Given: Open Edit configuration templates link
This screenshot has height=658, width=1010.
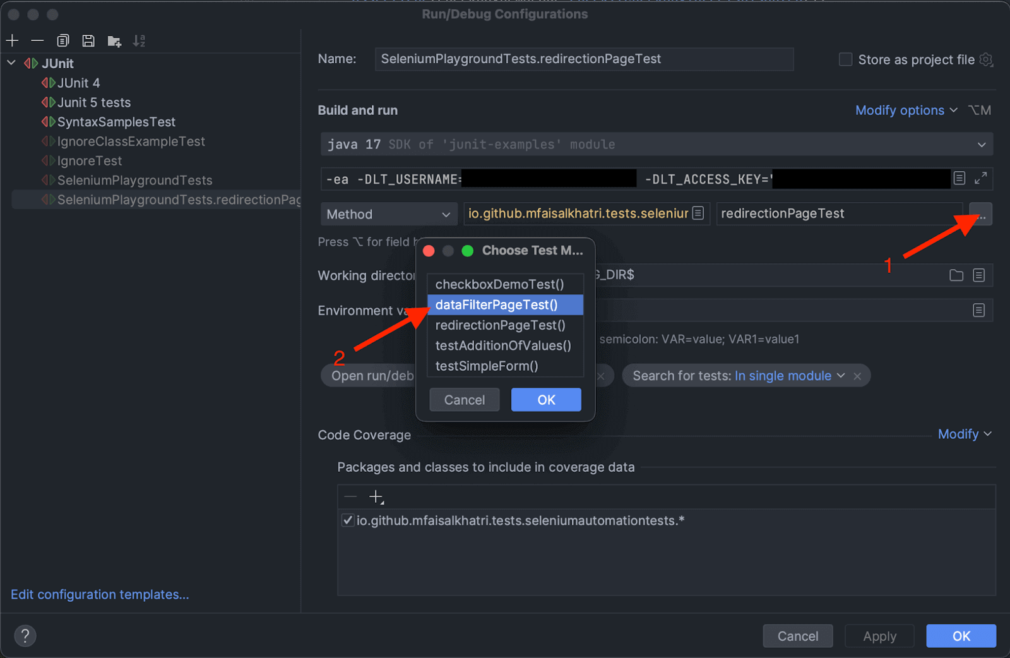Looking at the screenshot, I should point(100,594).
